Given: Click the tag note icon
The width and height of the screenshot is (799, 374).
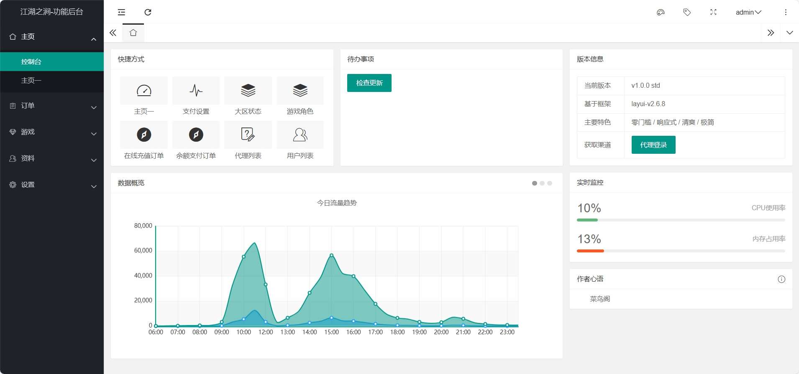Looking at the screenshot, I should coord(687,12).
